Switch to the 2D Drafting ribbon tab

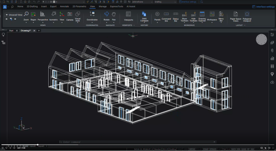32,7
